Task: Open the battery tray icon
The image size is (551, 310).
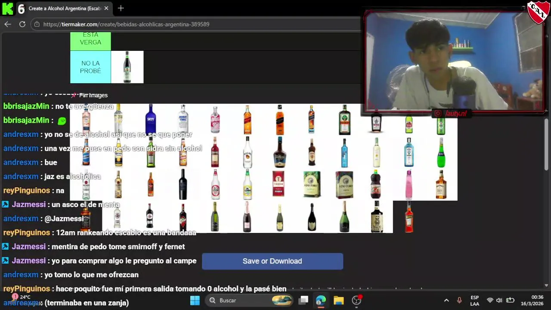Action: tap(510, 301)
